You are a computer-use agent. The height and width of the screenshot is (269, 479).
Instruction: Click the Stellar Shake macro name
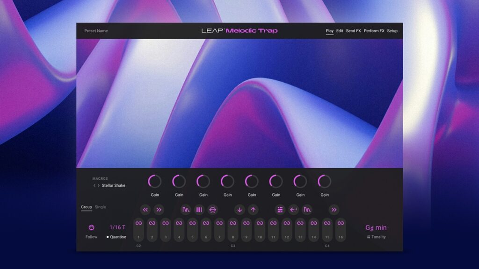[113, 185]
